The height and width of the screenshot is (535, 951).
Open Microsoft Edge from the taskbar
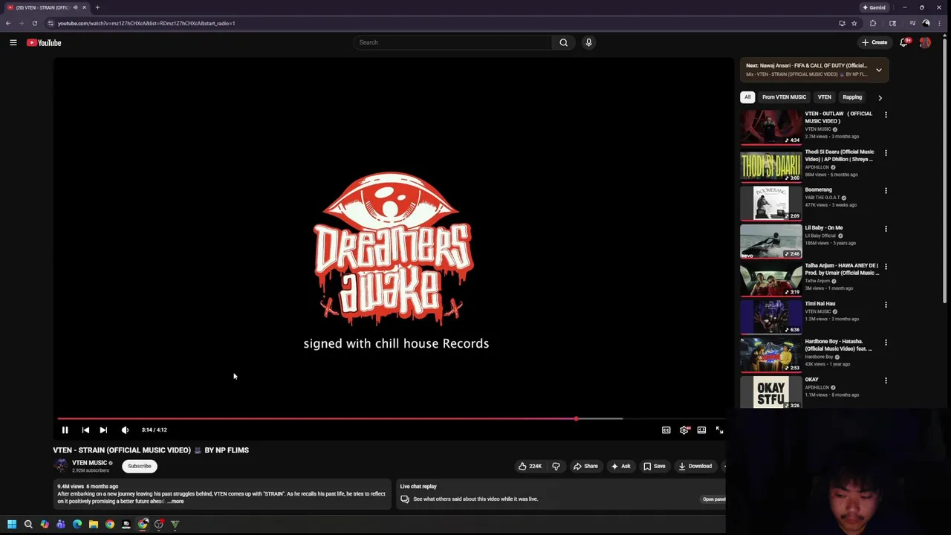pyautogui.click(x=77, y=525)
